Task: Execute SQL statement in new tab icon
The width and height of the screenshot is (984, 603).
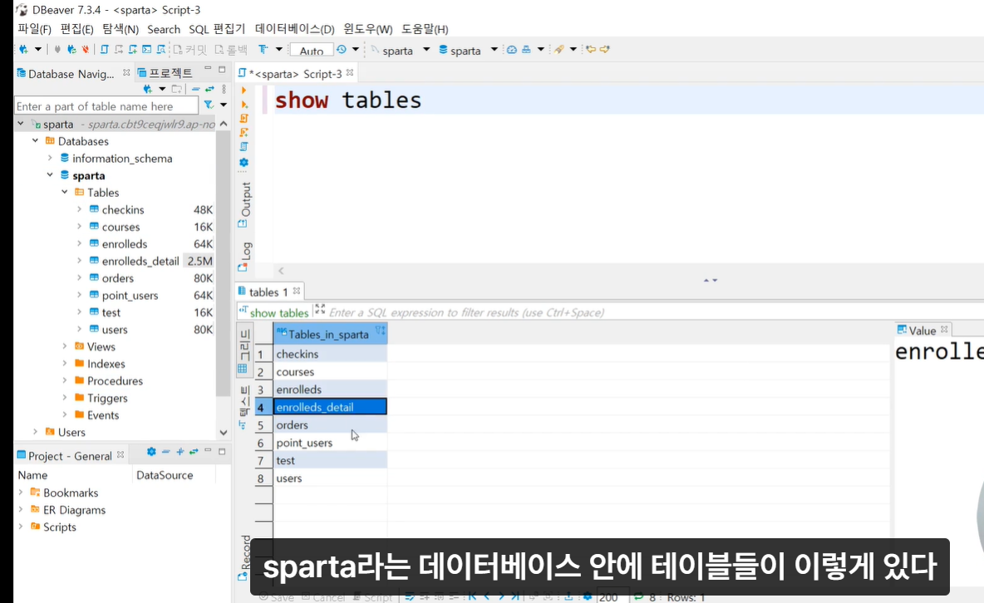Action: [x=244, y=104]
